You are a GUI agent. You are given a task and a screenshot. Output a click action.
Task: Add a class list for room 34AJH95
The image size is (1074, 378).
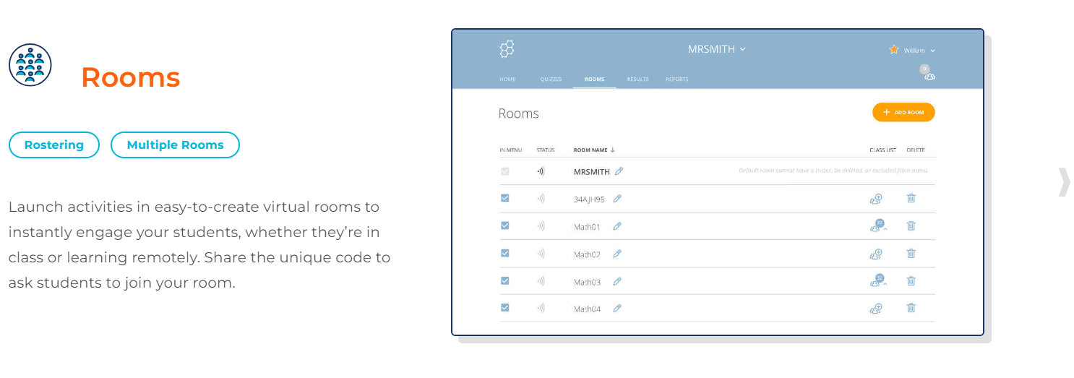click(x=876, y=199)
